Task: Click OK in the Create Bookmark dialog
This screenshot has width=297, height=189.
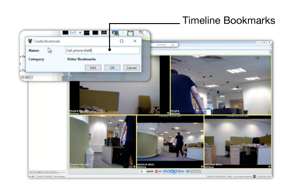Action: point(112,68)
